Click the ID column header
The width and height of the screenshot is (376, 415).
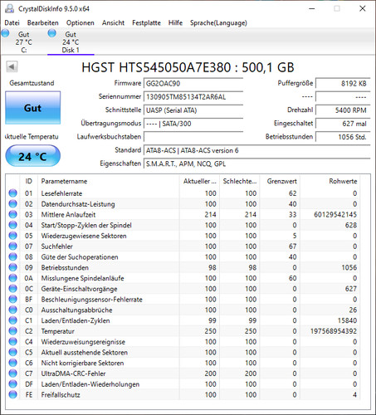[x=29, y=181]
